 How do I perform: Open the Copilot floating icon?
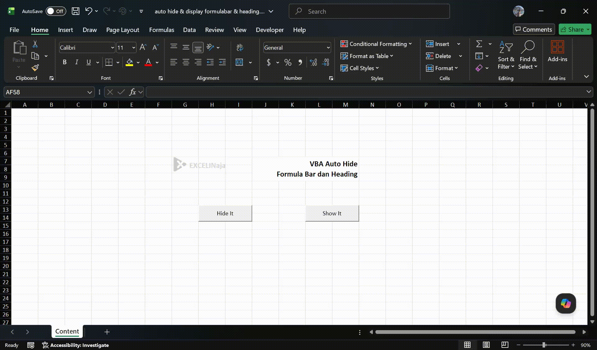[x=566, y=303]
